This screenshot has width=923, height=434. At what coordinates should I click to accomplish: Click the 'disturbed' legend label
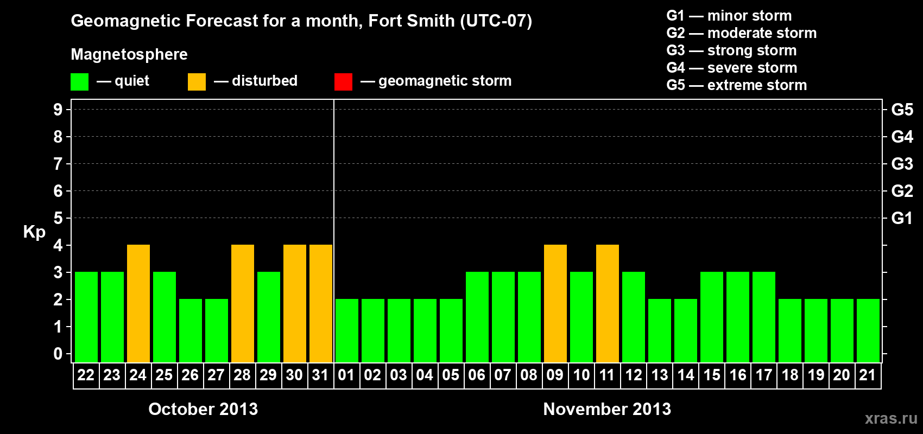[264, 81]
